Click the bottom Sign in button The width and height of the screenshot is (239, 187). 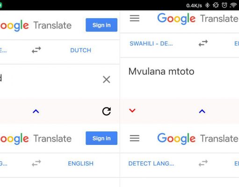click(x=101, y=138)
